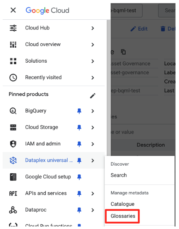179x229 pixels.
Task: Click the navigation menu vertical scrollbar
Action: [x=109, y=88]
